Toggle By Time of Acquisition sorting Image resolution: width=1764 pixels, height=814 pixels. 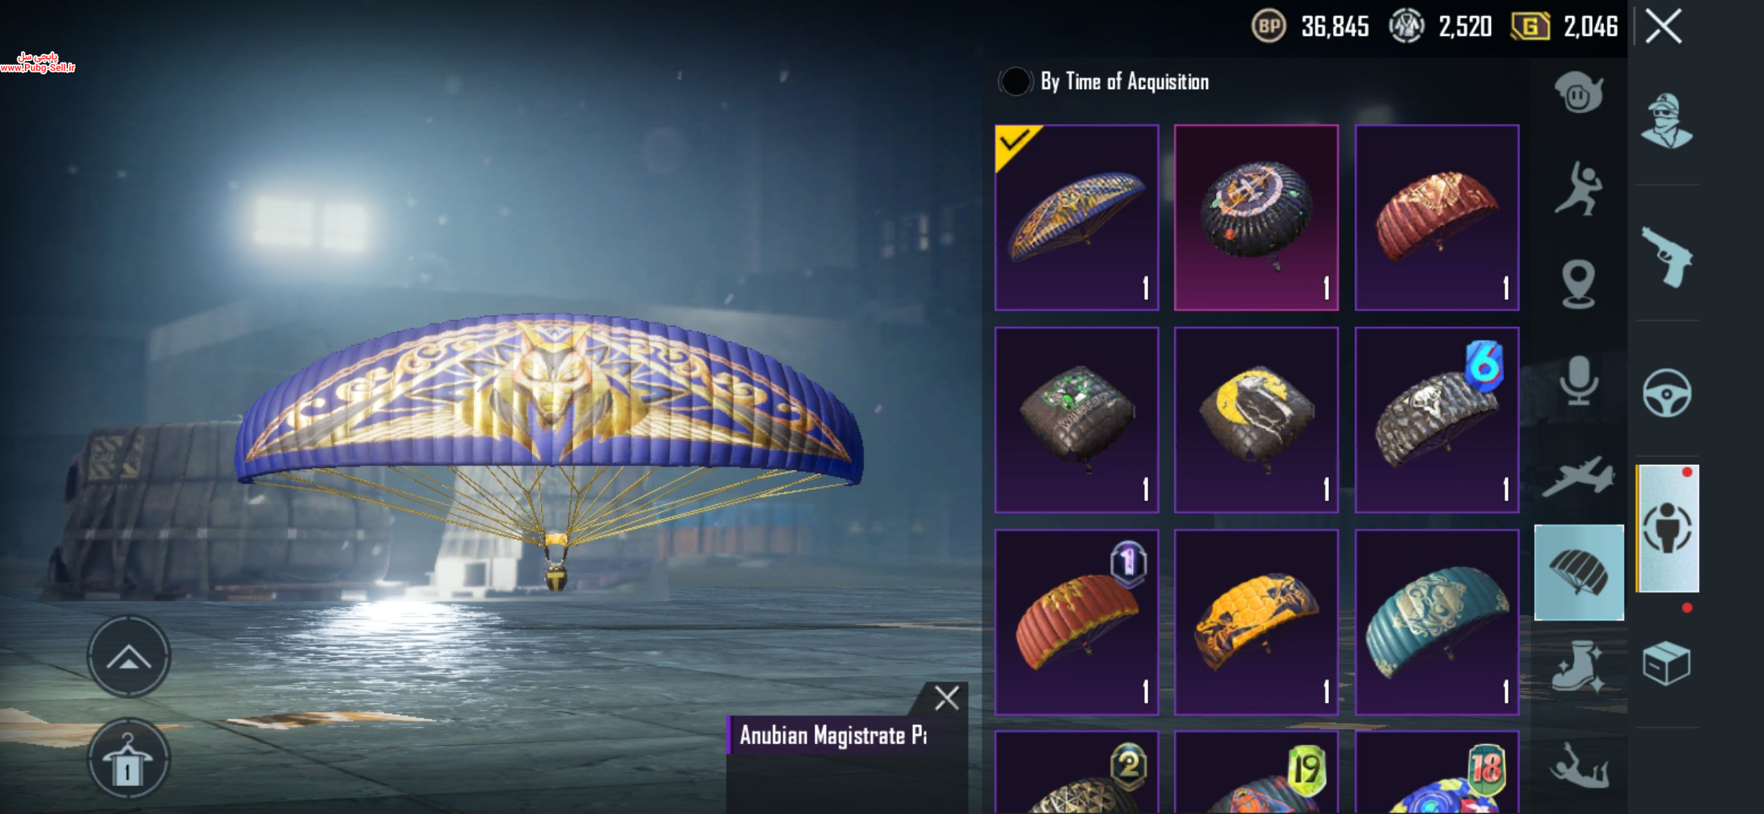(x=1015, y=81)
